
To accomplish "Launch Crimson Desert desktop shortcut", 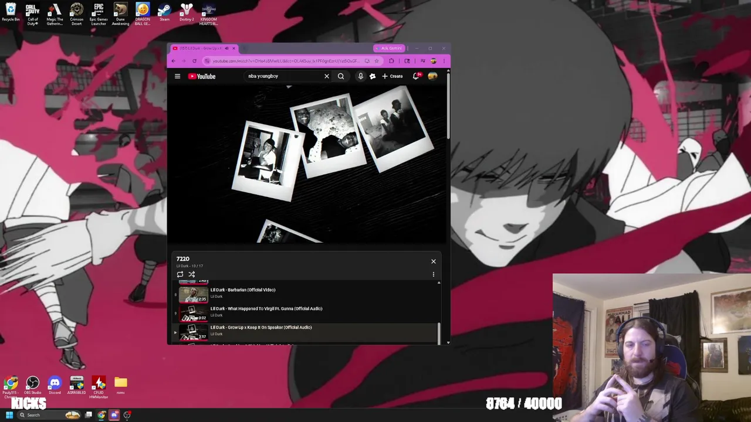I will 76,14.
